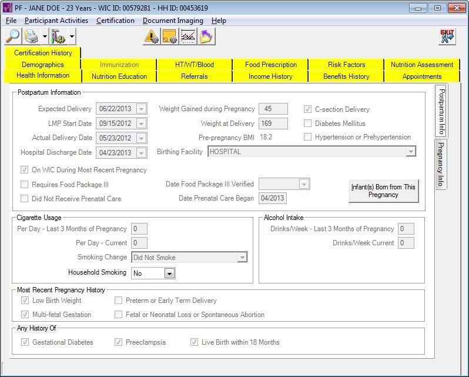Click the printer icon in toolbar
The height and width of the screenshot is (377, 469).
tap(31, 36)
